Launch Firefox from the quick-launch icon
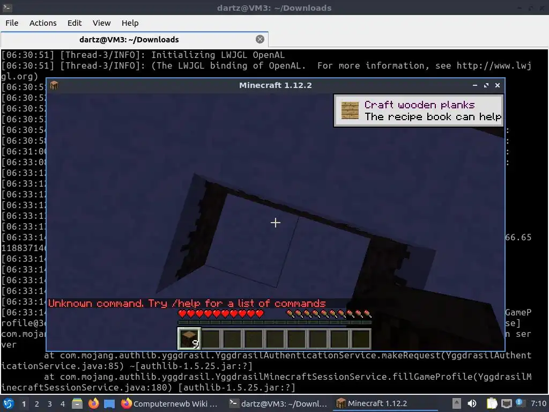The image size is (549, 412). click(x=93, y=403)
